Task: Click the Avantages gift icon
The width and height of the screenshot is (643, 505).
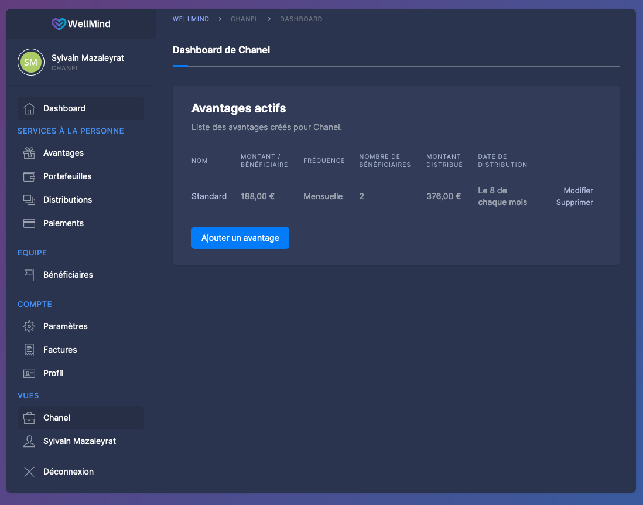Action: coord(29,153)
